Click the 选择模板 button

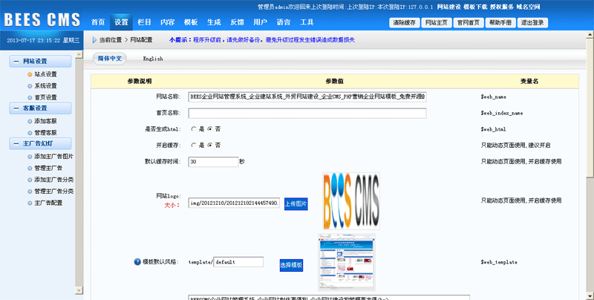click(x=291, y=265)
